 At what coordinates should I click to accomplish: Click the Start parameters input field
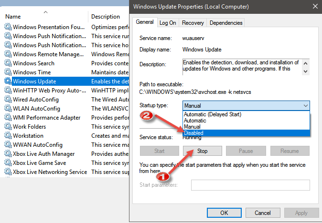pos(250,185)
